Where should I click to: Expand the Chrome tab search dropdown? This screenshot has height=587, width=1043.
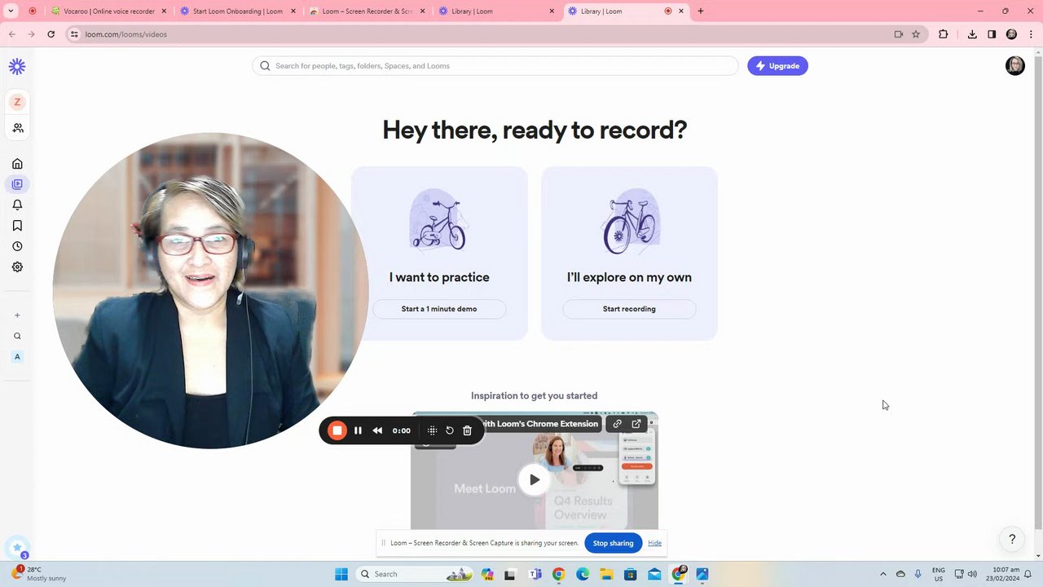pyautogui.click(x=11, y=11)
